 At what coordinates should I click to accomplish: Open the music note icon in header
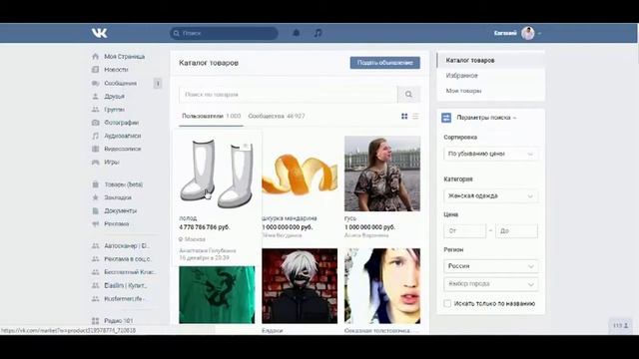tap(318, 33)
